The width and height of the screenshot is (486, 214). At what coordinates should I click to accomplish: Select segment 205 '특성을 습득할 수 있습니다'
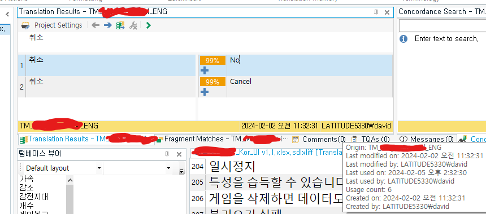click(x=276, y=182)
